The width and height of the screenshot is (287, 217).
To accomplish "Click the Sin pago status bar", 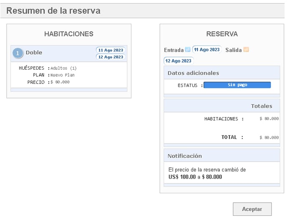I will [237, 85].
